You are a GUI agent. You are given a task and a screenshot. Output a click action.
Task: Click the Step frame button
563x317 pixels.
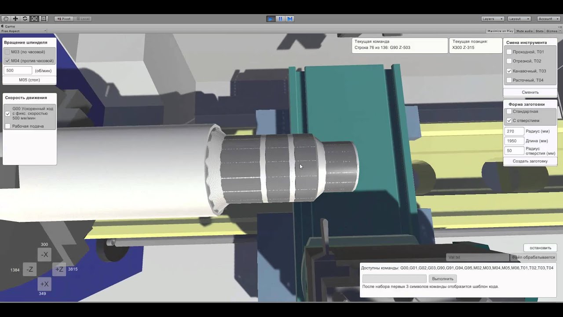coord(290,18)
